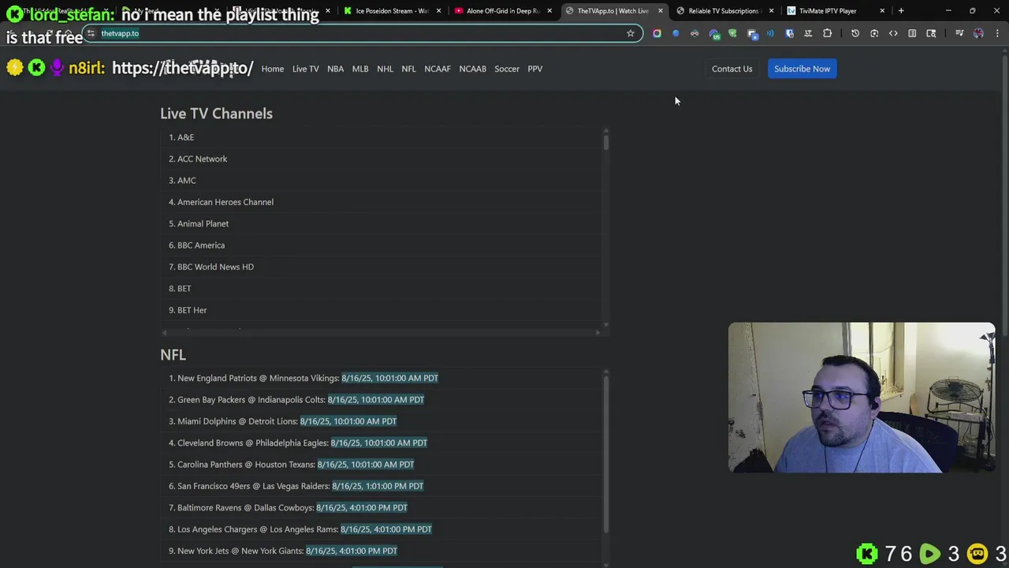
Task: Go to the NCAAB section
Action: point(472,69)
